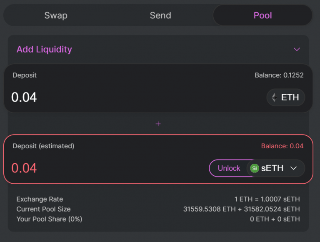This screenshot has width=320, height=242.
Task: Click the Current Pool Size value
Action: tap(241, 209)
